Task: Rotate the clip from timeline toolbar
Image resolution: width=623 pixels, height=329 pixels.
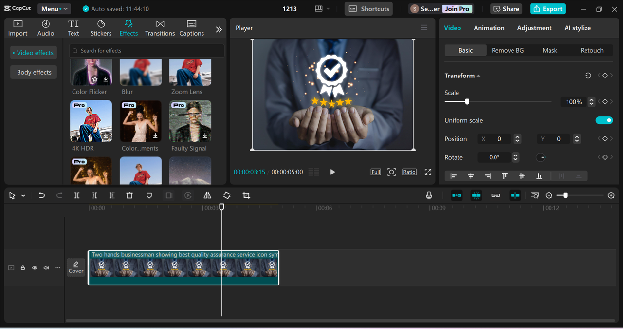Action: tap(227, 195)
